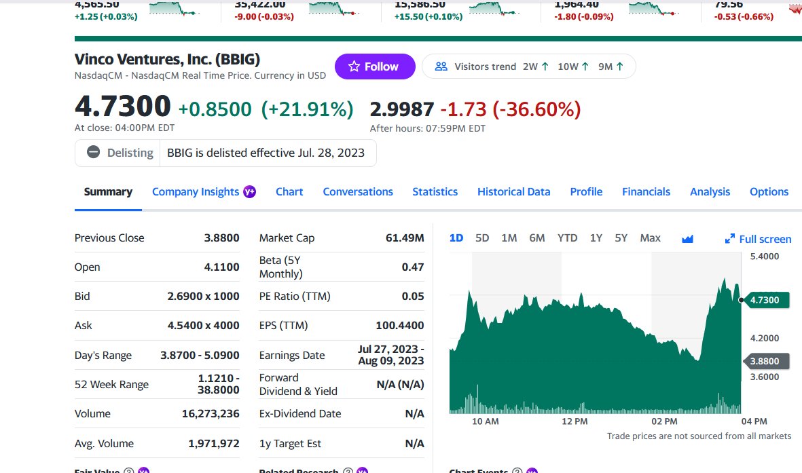Screen dimensions: 802x473
Task: Click the area chart type icon
Action: point(687,239)
